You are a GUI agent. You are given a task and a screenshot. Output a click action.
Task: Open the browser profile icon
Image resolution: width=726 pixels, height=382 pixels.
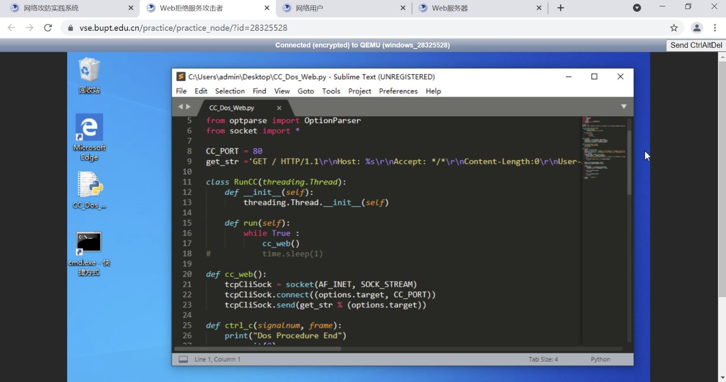pyautogui.click(x=697, y=28)
